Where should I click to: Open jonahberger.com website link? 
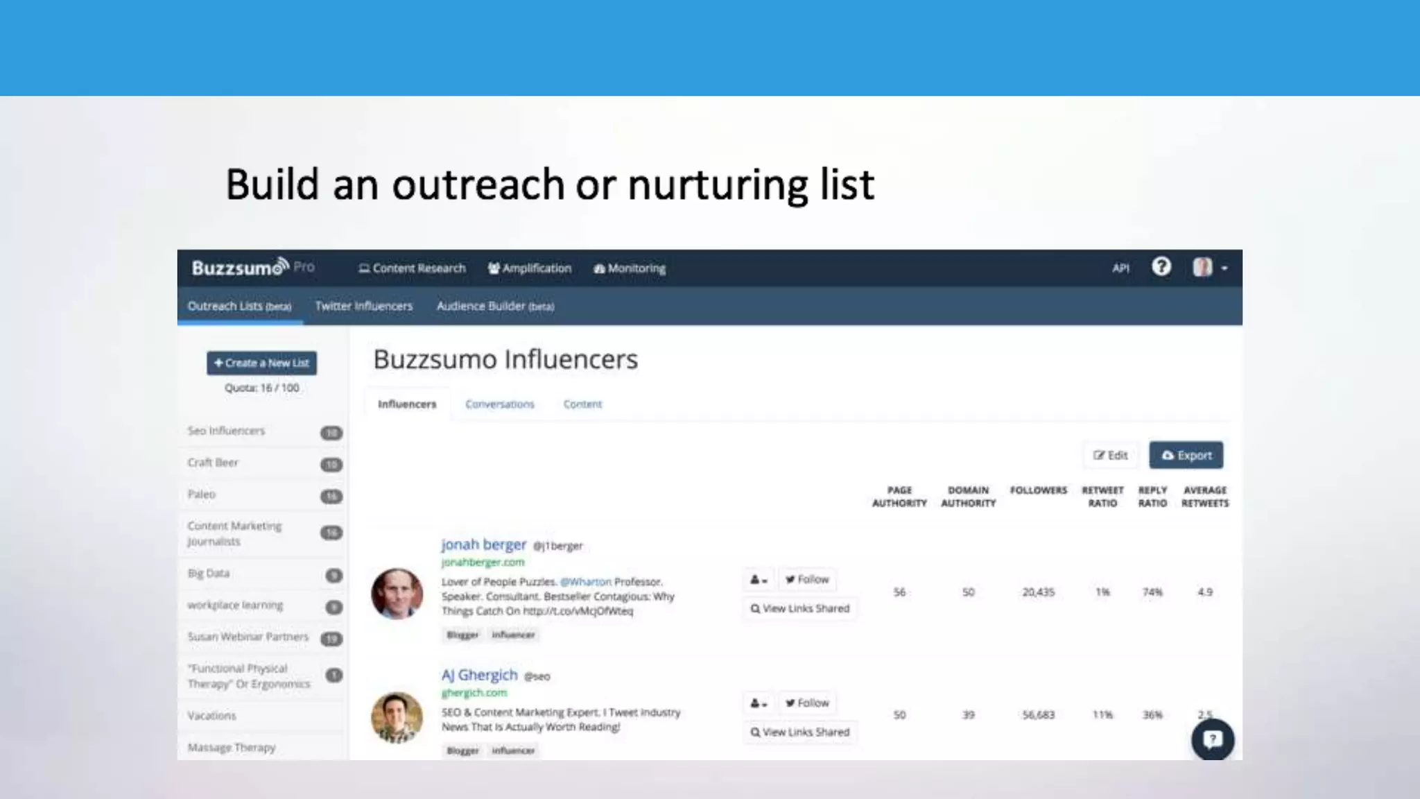click(483, 562)
